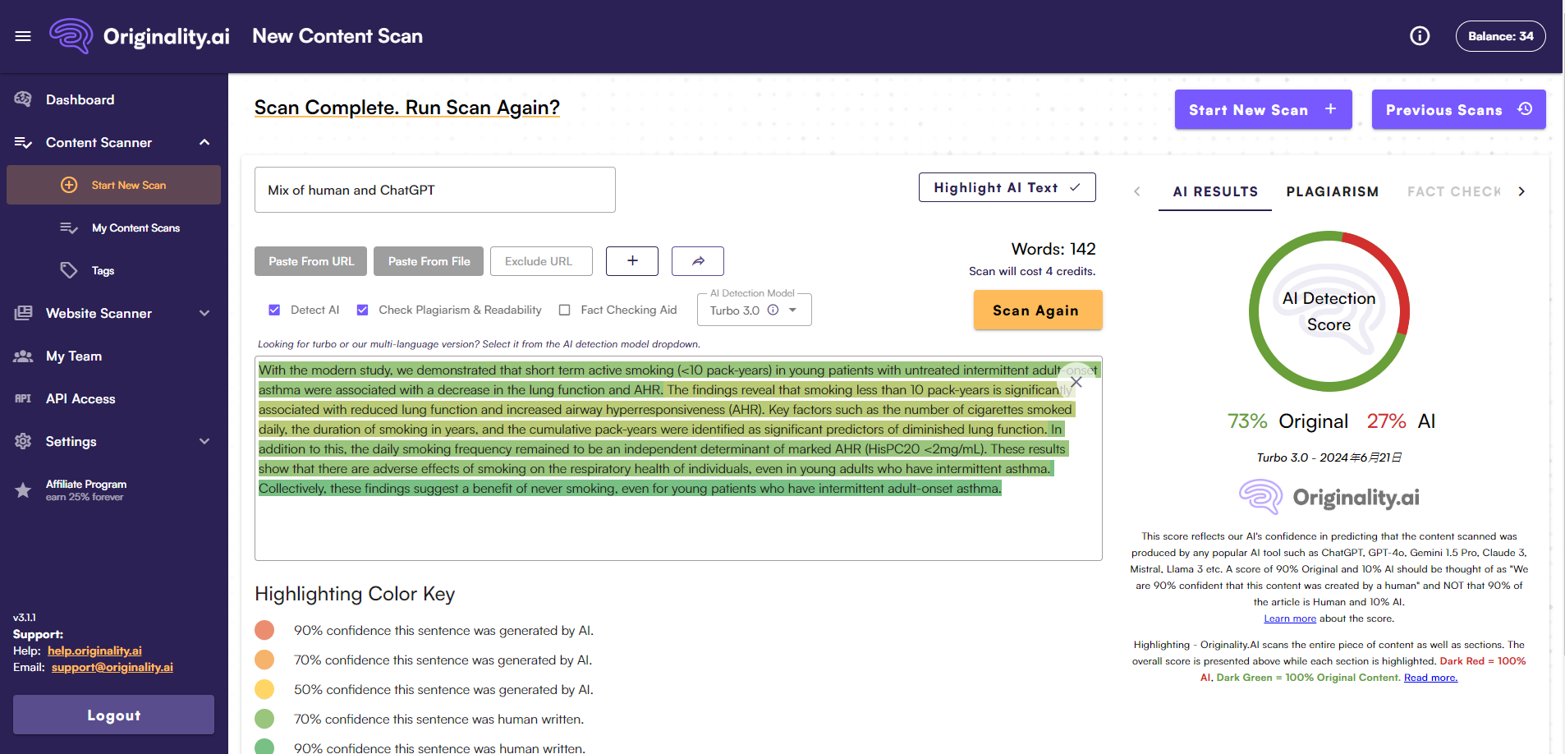Viewport: 1565px width, 754px height.
Task: Click the info icon in the top bar
Action: click(1419, 35)
